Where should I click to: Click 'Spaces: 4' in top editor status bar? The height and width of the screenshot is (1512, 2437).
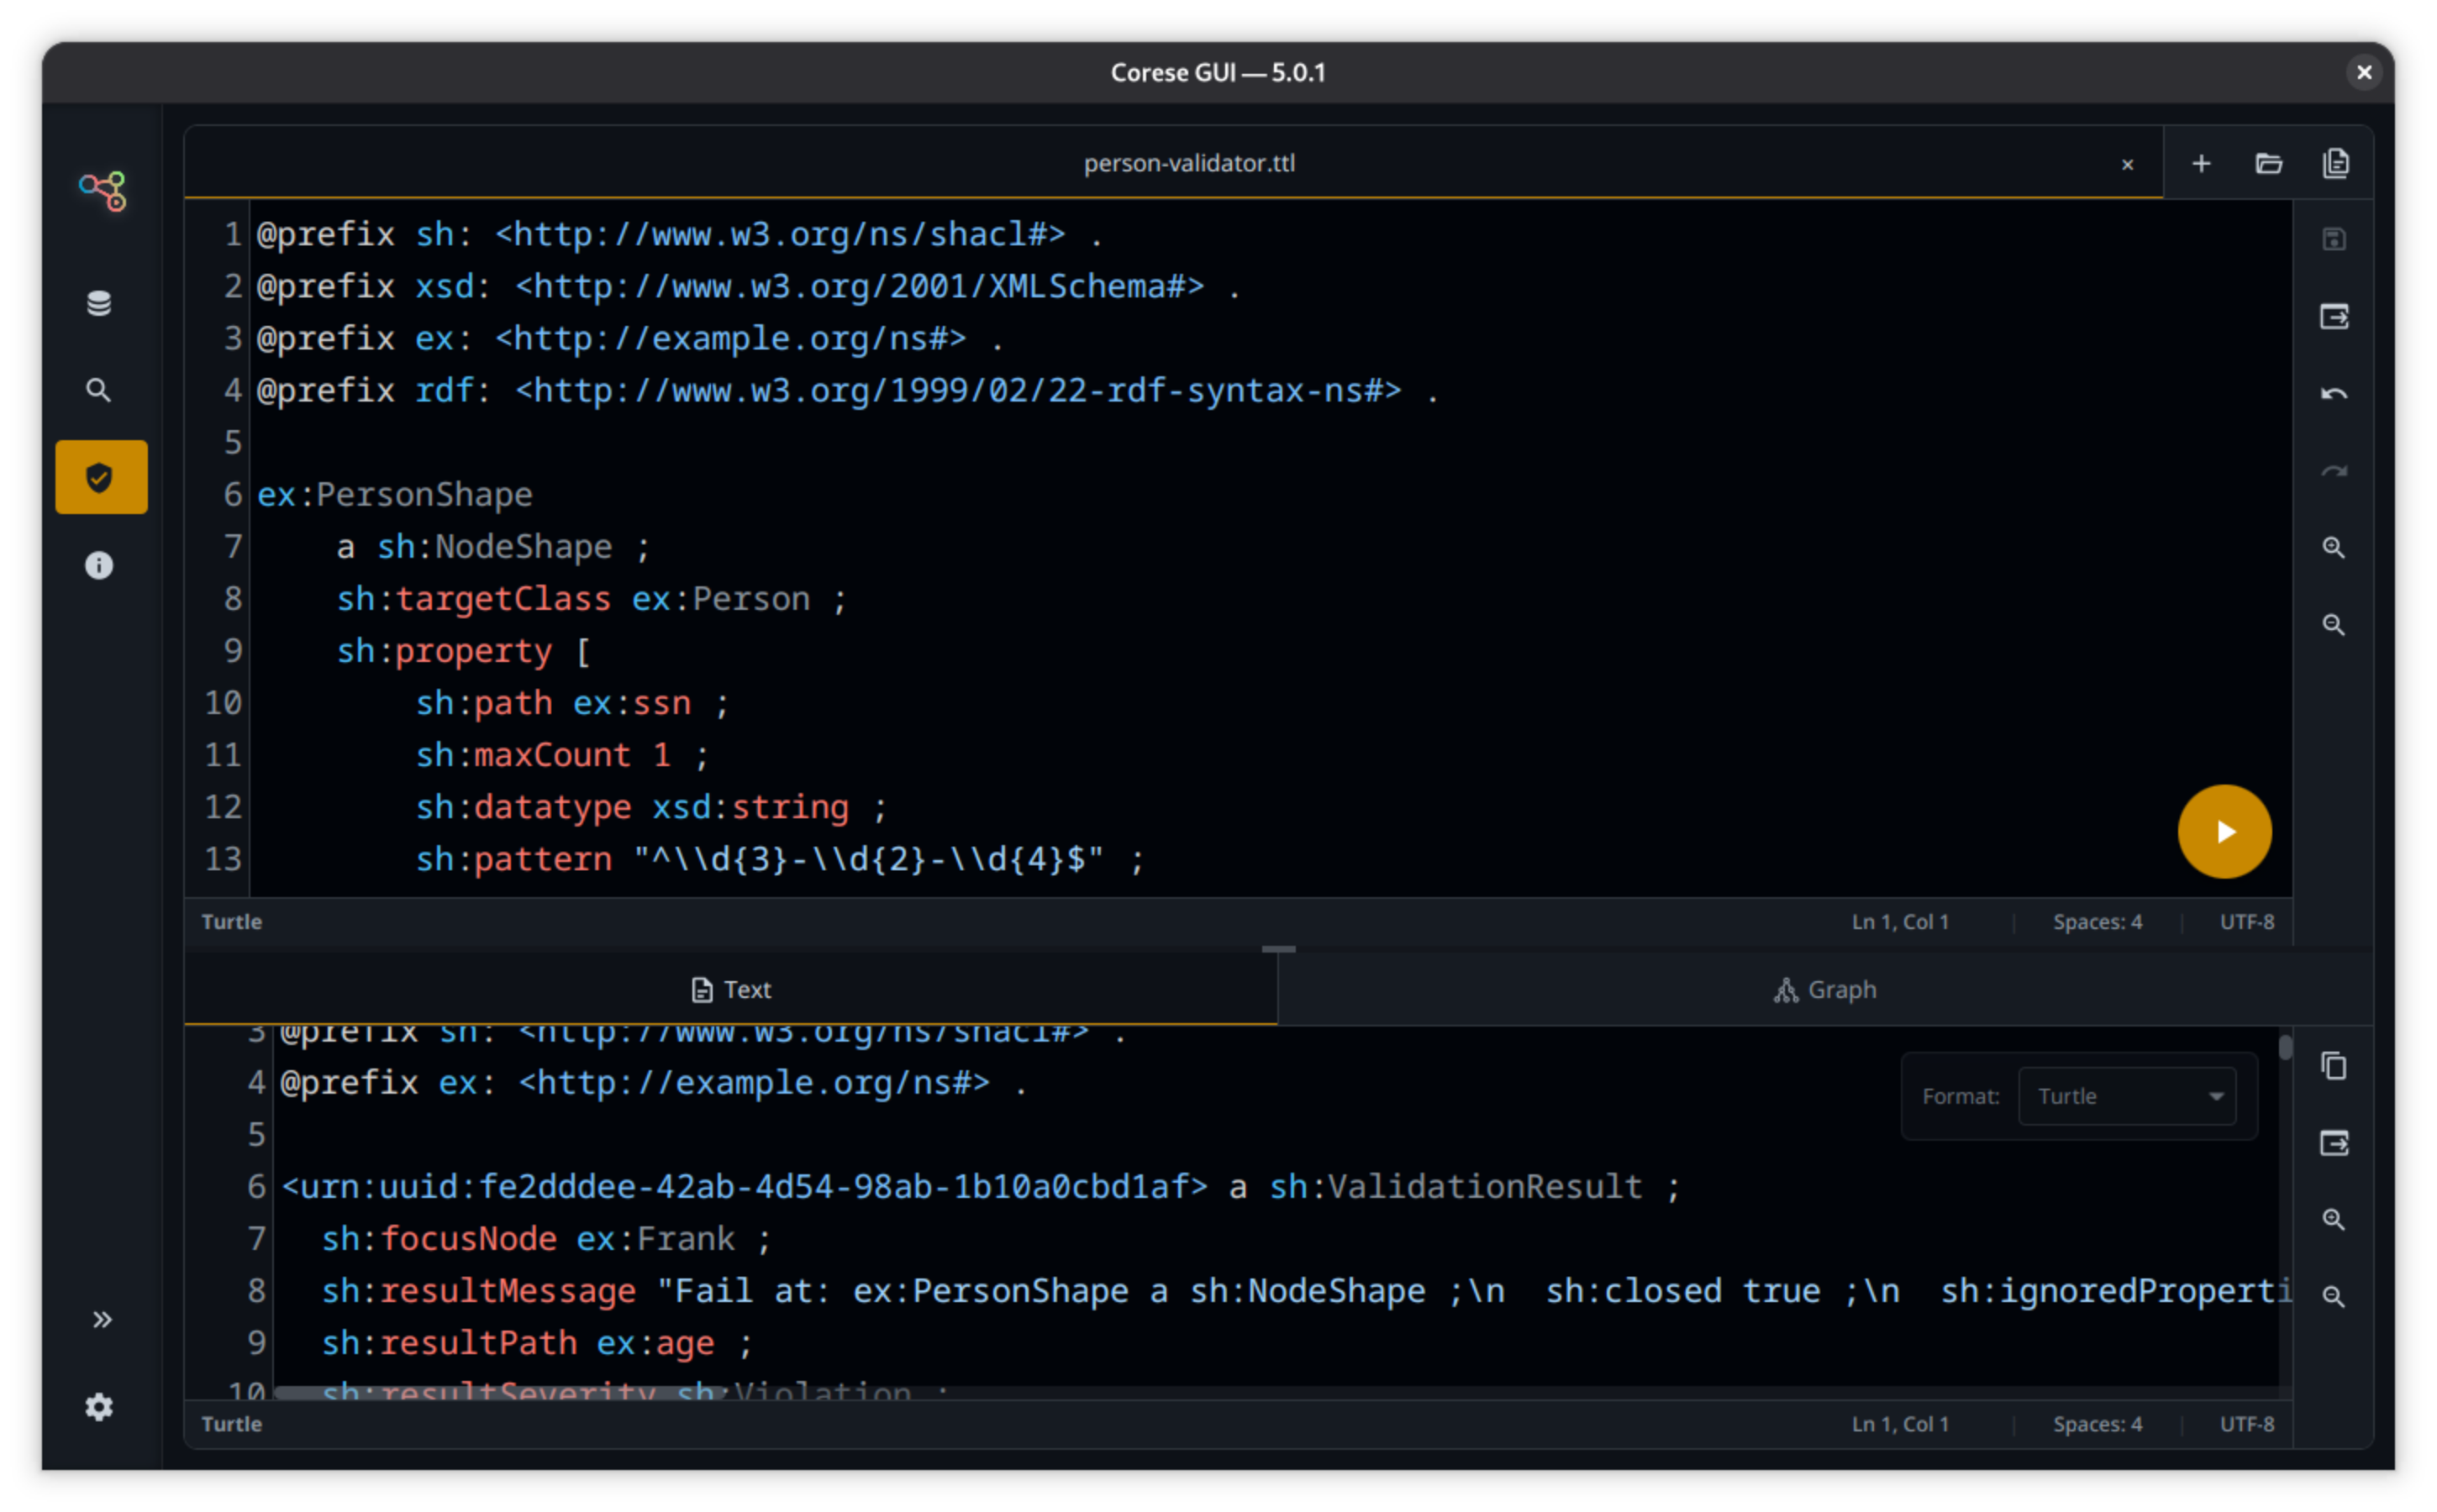pos(2098,922)
